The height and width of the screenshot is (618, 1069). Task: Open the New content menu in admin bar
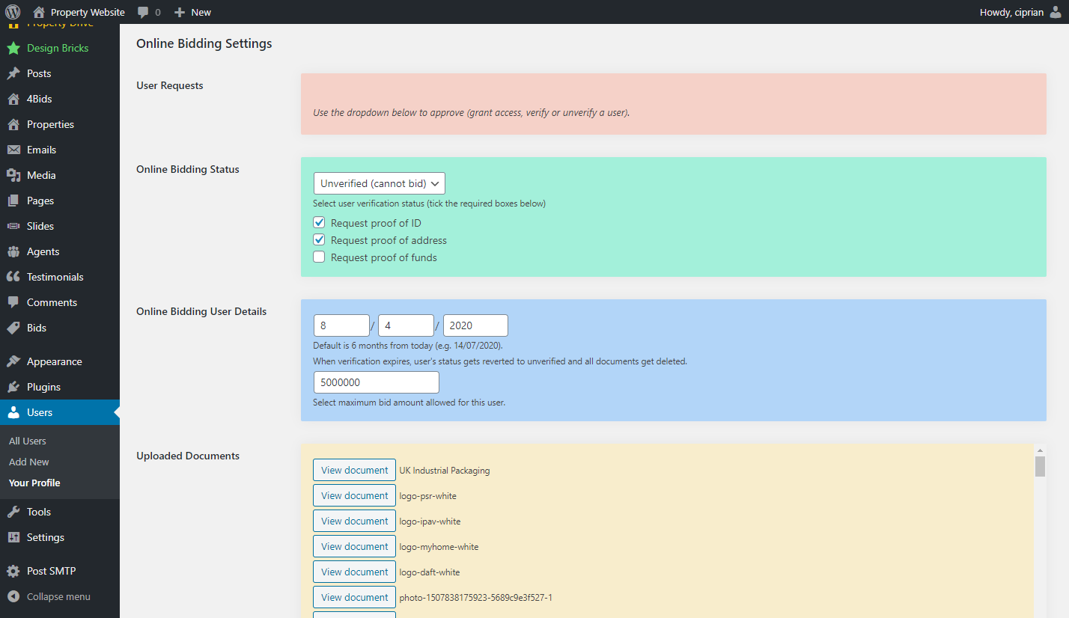click(192, 12)
